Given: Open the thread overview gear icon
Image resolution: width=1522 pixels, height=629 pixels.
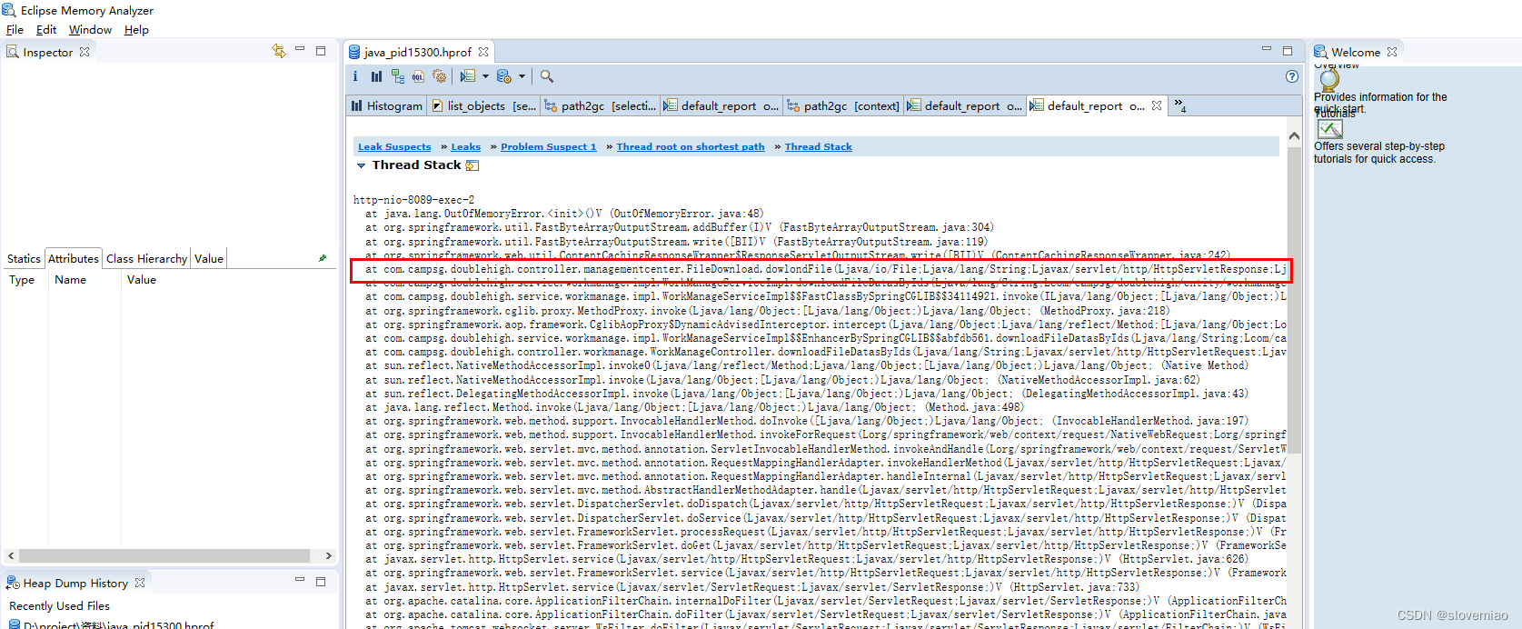Looking at the screenshot, I should [440, 76].
